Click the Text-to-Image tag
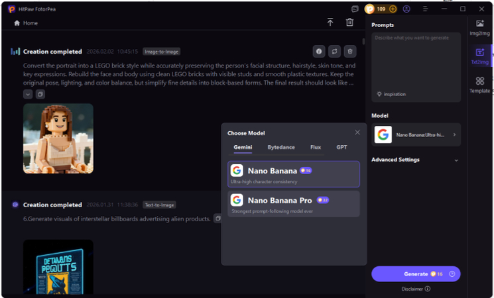Screen dimensions: 494x298 click(159, 205)
